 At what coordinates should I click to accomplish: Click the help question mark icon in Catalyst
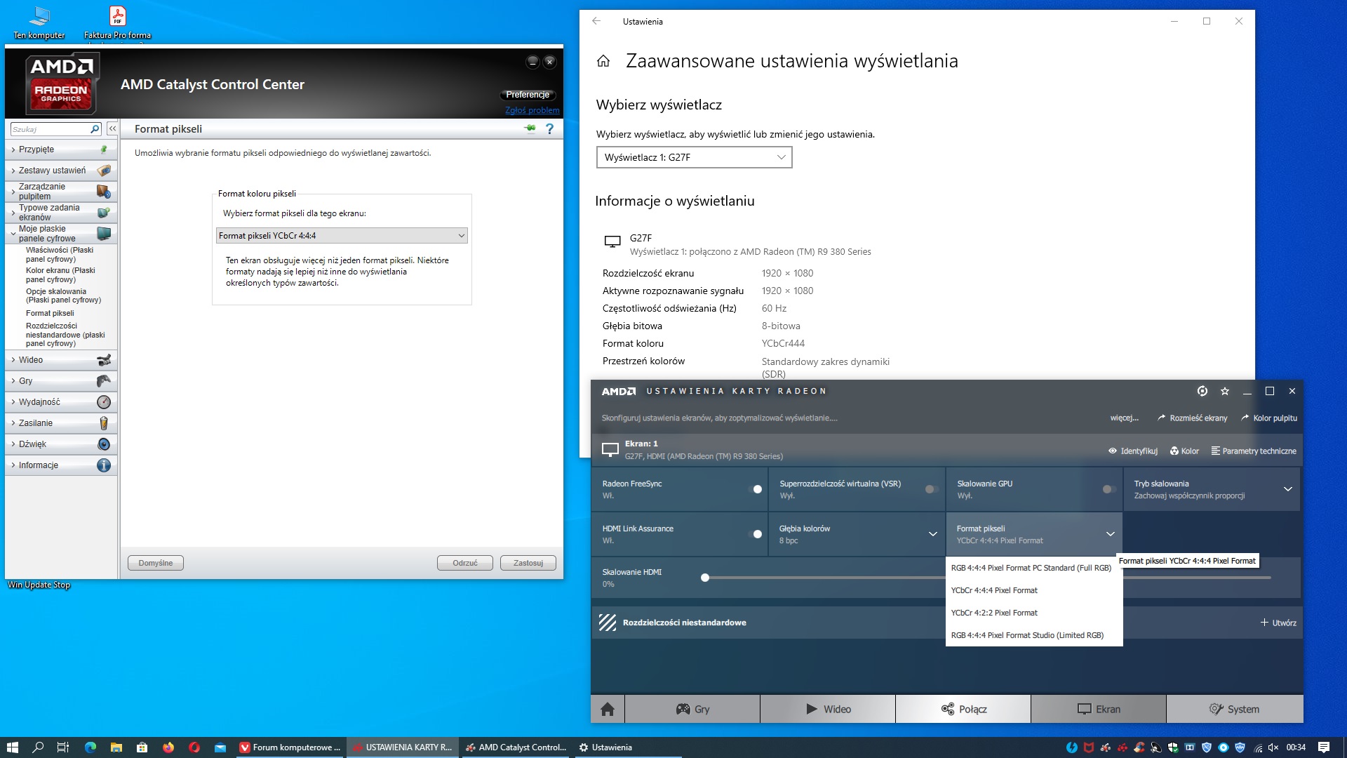pos(549,129)
